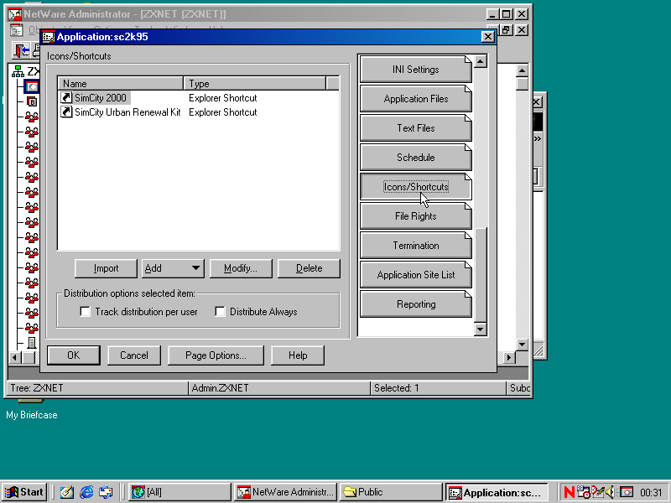Launch Internet Explorer from quick launch
This screenshot has width=671, height=503.
(86, 492)
